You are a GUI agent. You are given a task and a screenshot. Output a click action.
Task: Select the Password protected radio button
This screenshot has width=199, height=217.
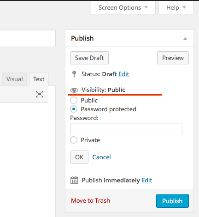74,109
